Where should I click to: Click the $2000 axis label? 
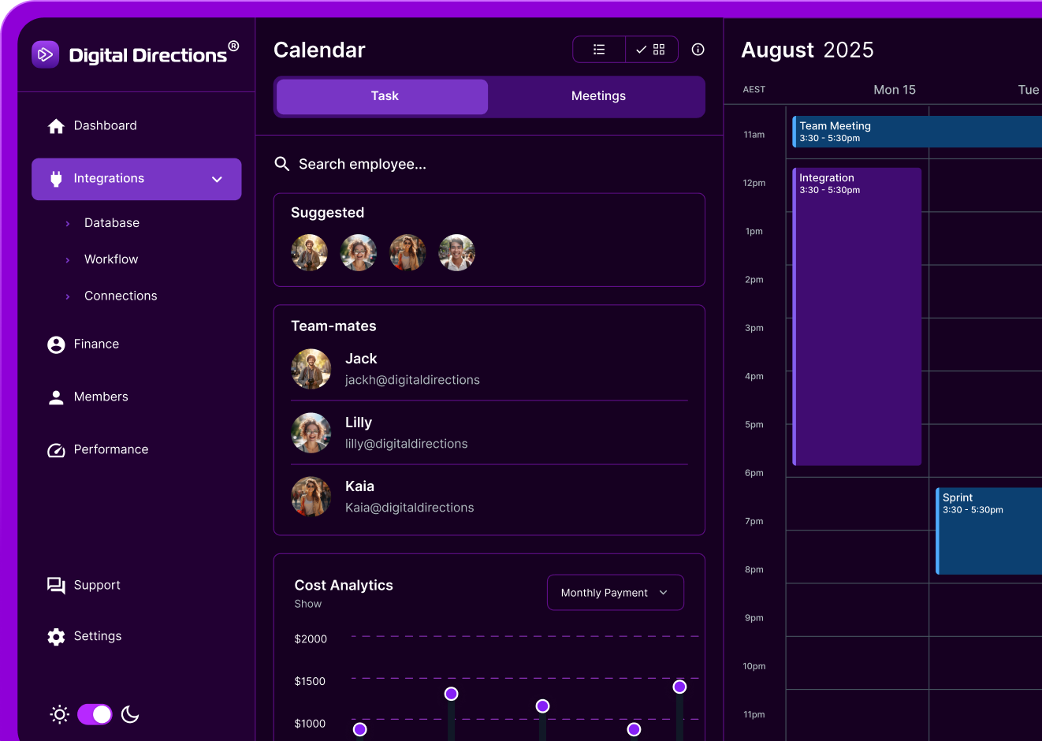(311, 639)
